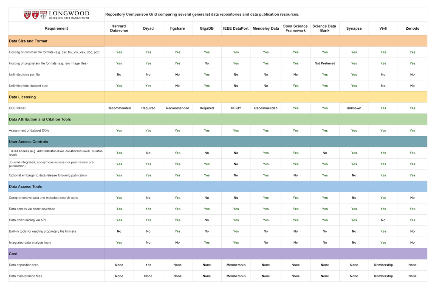This screenshot has width=435, height=289.
Task: Click Vivli 'Membership' in Data deposition fees
Action: pyautogui.click(x=383, y=265)
